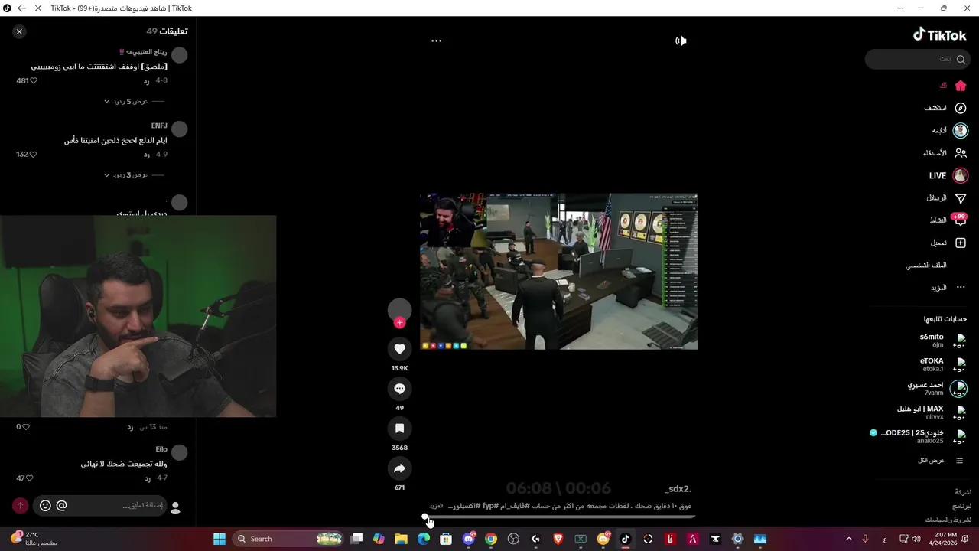Click the taskbar Search box
This screenshot has height=551, width=979.
point(288,539)
